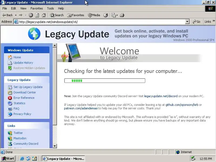
Task: Click the Download Center icon
Action: (x=10, y=92)
